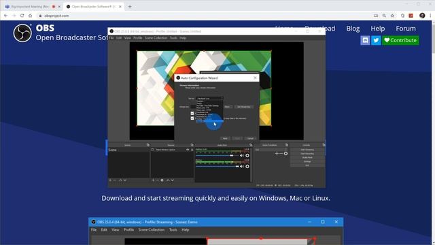Adjust the Mic/Aux volume slider
The height and width of the screenshot is (245, 435).
pyautogui.click(x=217, y=166)
